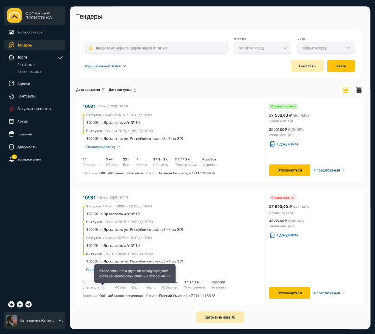Click the Облачная логистика logo

35,16
